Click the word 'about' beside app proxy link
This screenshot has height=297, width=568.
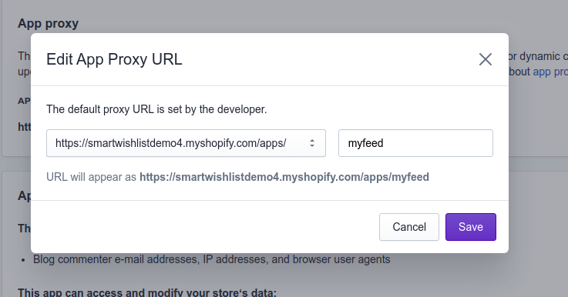click(x=519, y=72)
